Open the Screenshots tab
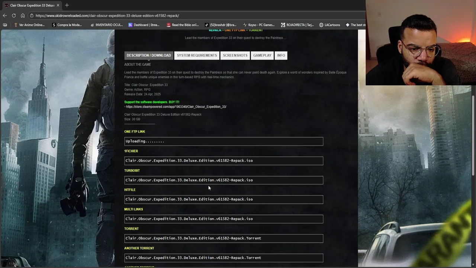This screenshot has height=268, width=476. [235, 55]
